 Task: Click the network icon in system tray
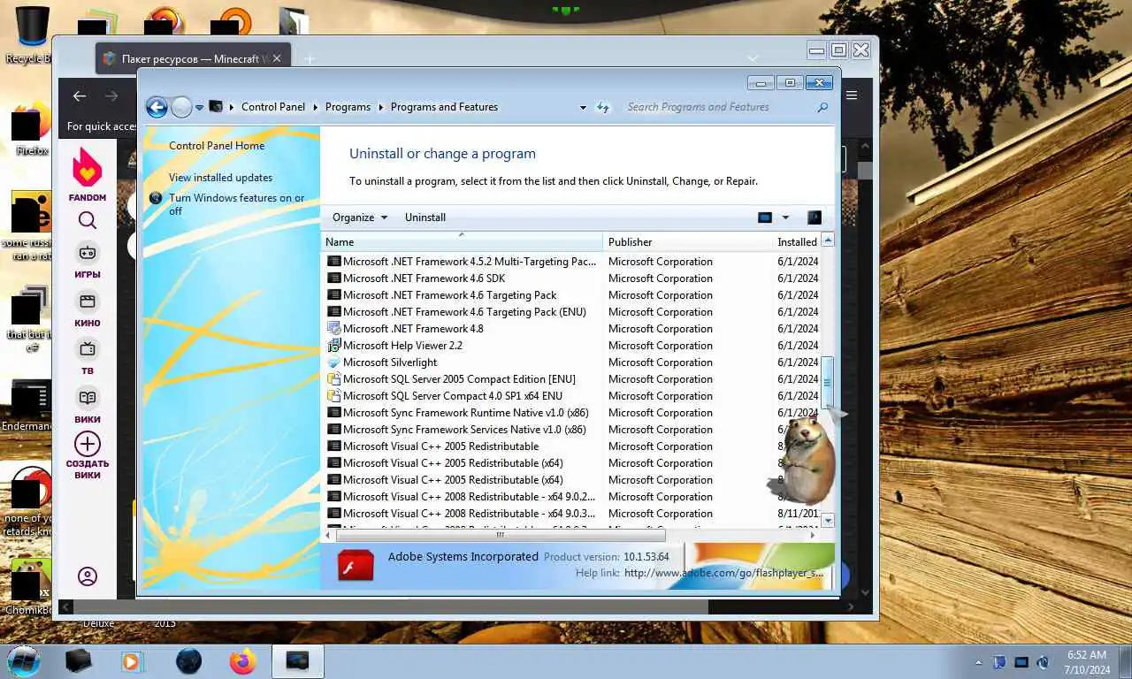(x=1021, y=661)
